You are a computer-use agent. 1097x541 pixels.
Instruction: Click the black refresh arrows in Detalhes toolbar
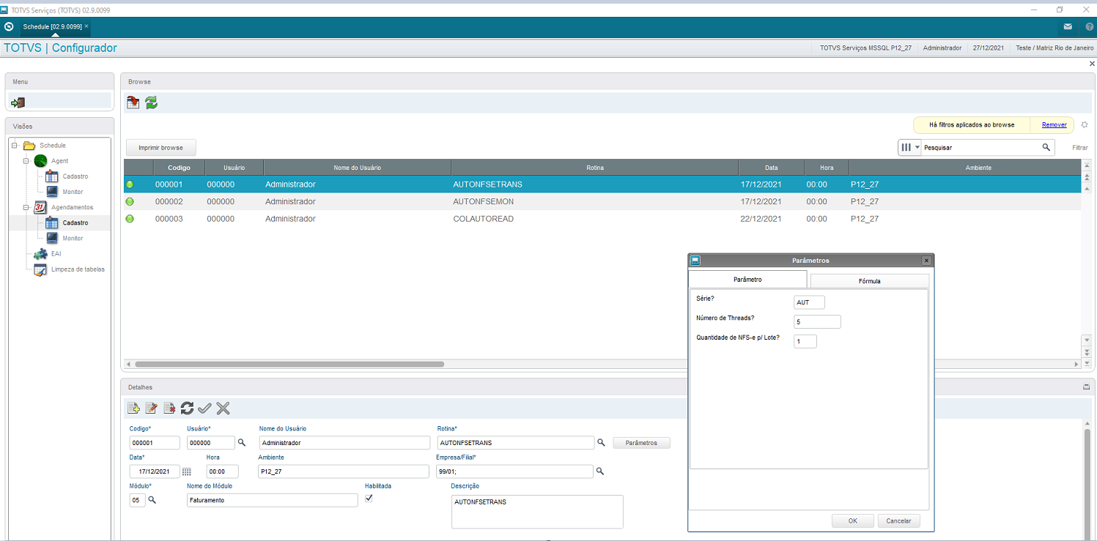187,408
